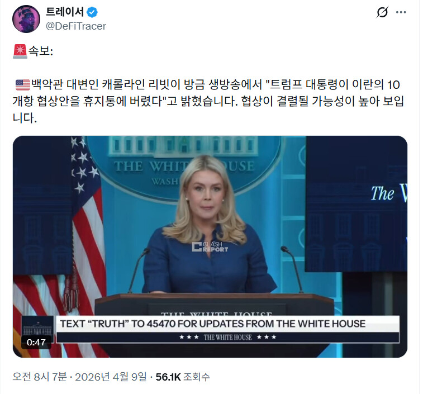
Task: Open the Grok slashed-circle icon
Action: [382, 12]
